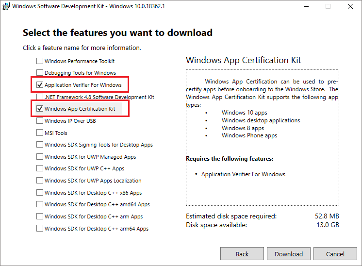This screenshot has height=266, width=362.
Task: Check the MSI Tools checkbox
Action: (x=40, y=133)
